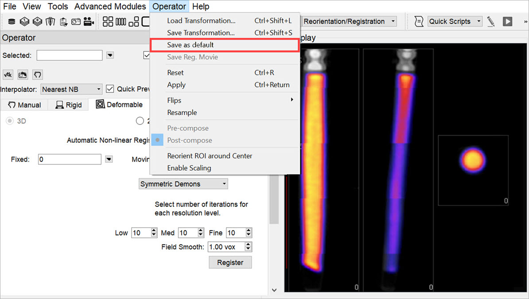Click the database stack icon in toolbar
The height and width of the screenshot is (299, 529).
pos(12,21)
